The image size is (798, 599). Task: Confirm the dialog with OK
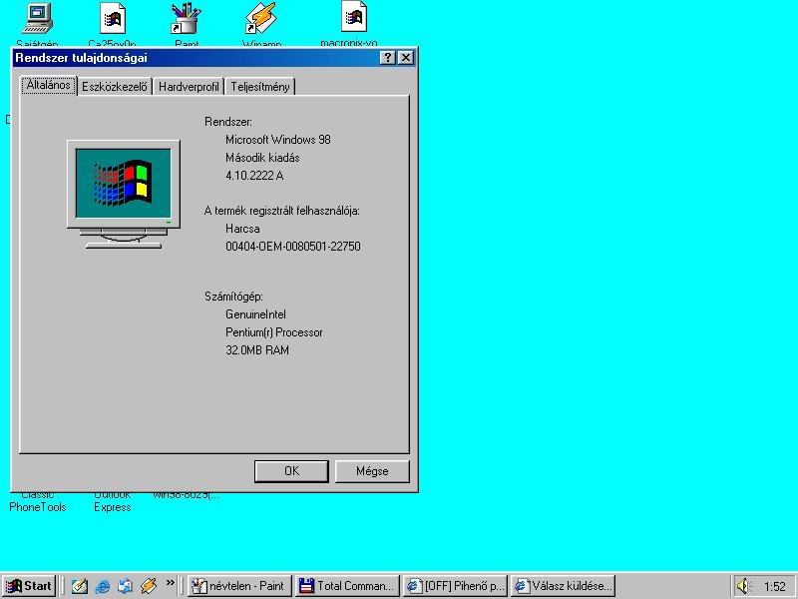click(291, 471)
